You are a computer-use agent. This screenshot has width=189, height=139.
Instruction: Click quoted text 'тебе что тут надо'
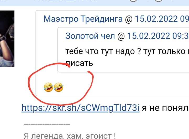[100, 52]
